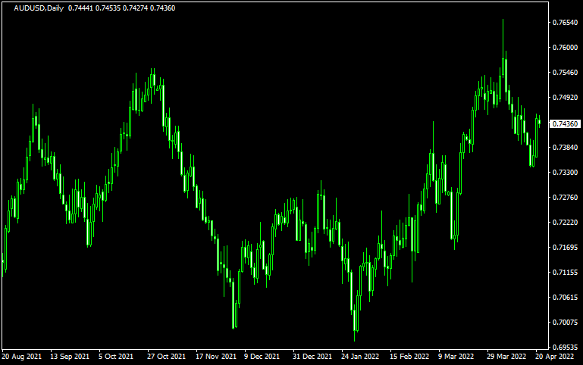Viewport: 583px width, 365px height.
Task: Click the 0.71155 price axis label
Action: click(x=565, y=273)
